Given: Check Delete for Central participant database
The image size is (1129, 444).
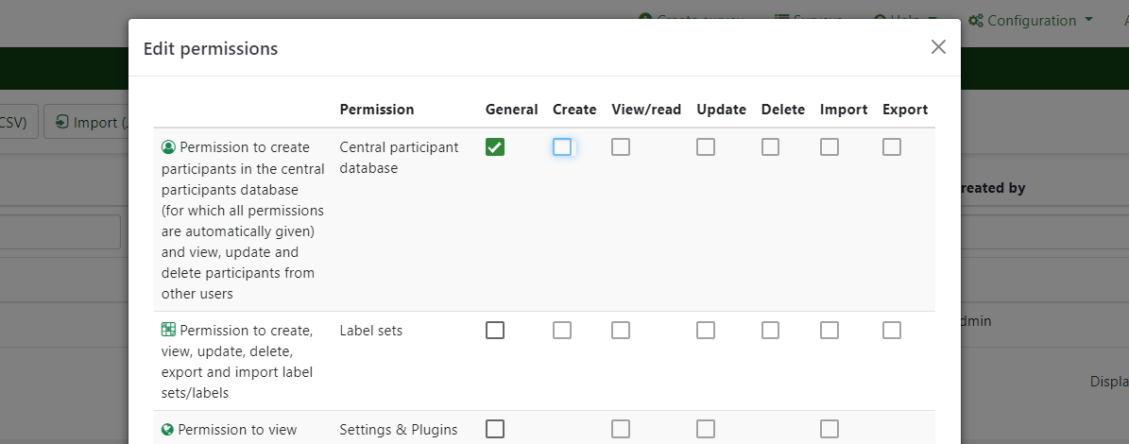Looking at the screenshot, I should 771,147.
